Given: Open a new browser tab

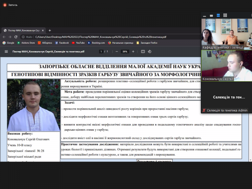Looking at the screenshot, I should [50, 30].
